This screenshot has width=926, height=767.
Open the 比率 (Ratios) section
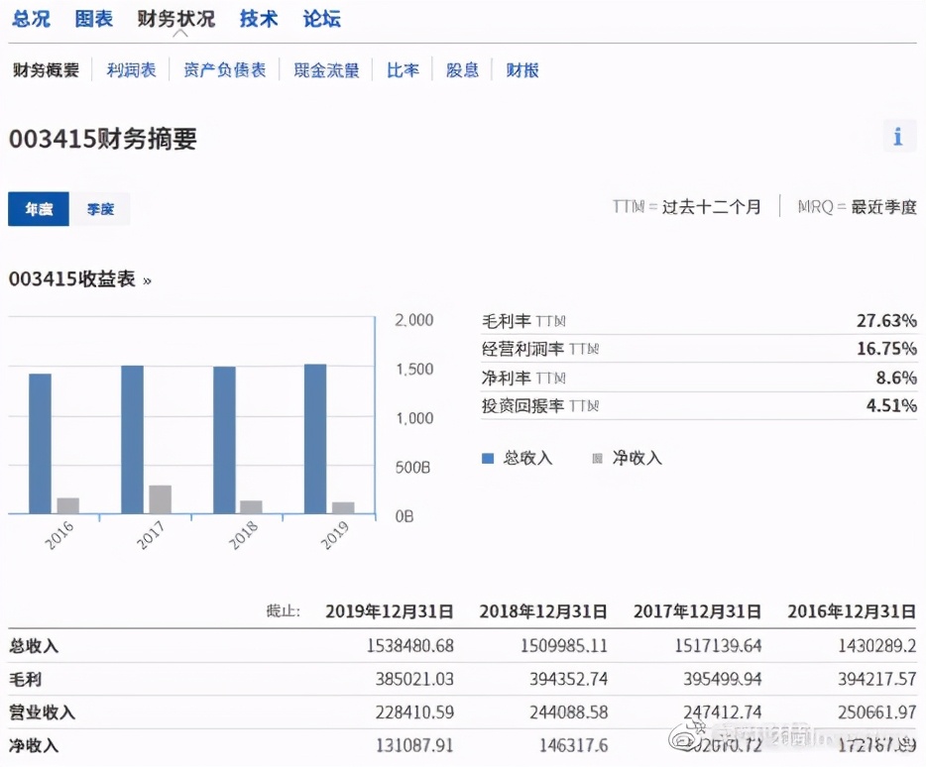tap(402, 68)
